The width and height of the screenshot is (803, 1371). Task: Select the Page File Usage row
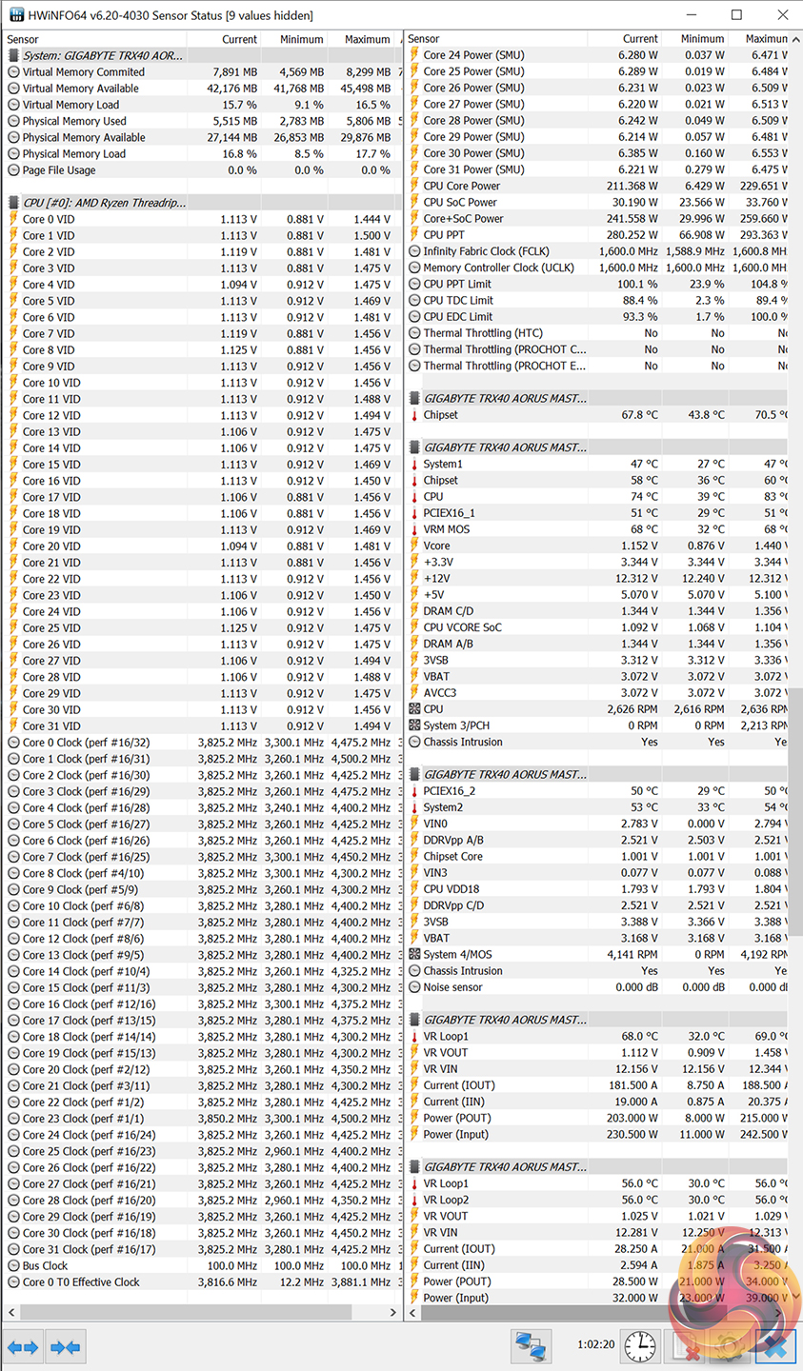click(x=202, y=170)
